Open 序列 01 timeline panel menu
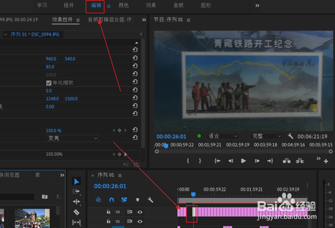Image resolution: width=335 pixels, height=228 pixels. pyautogui.click(x=120, y=175)
